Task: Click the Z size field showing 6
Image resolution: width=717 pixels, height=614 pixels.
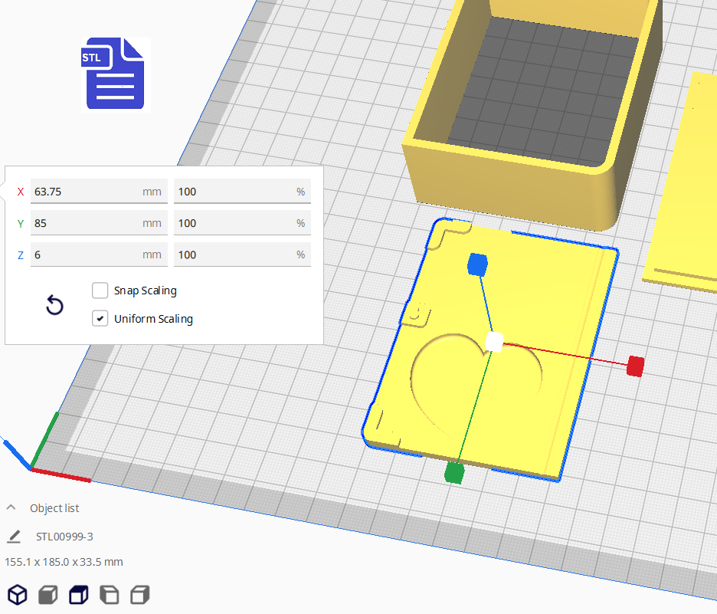Action: click(84, 254)
